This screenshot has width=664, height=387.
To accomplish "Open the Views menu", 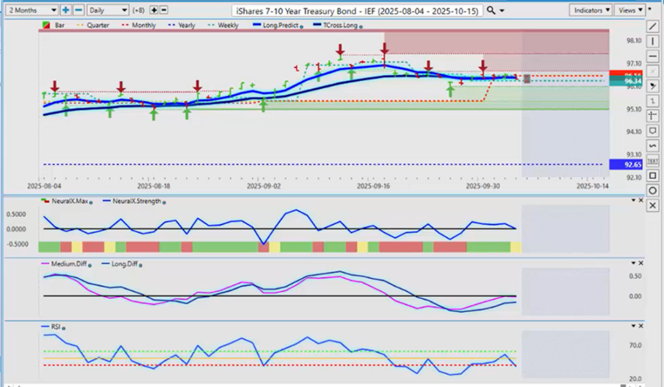I will pyautogui.click(x=631, y=10).
